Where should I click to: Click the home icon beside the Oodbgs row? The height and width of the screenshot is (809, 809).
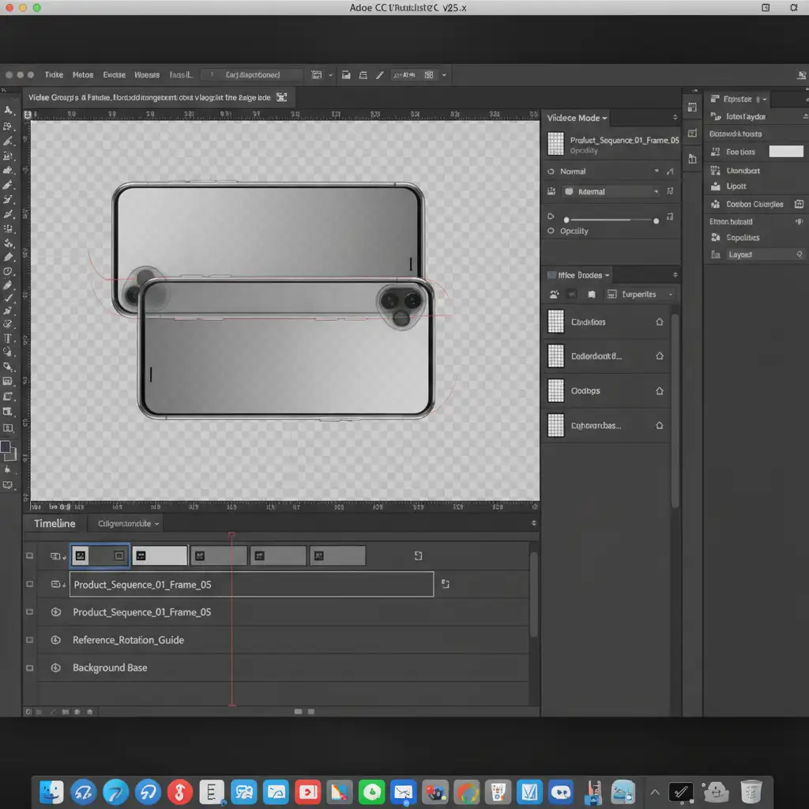[x=660, y=391]
